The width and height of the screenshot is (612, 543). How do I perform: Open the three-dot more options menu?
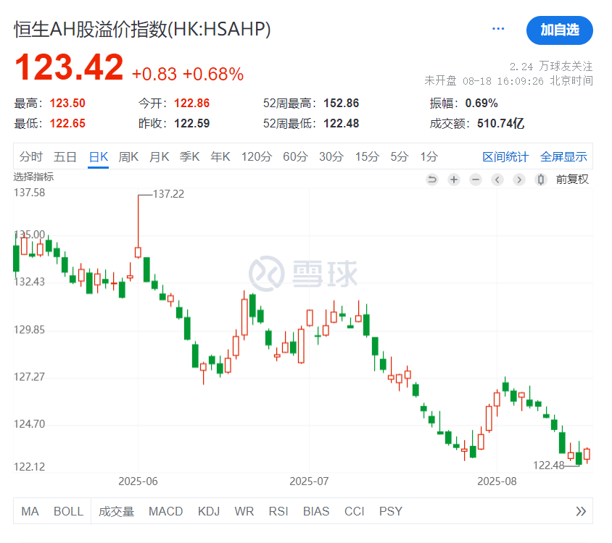498,29
